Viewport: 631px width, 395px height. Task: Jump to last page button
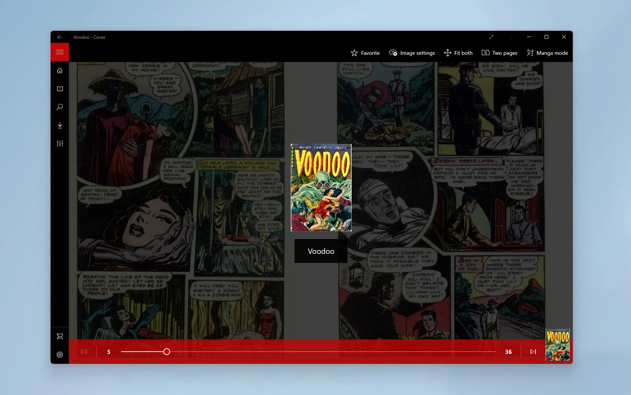533,352
